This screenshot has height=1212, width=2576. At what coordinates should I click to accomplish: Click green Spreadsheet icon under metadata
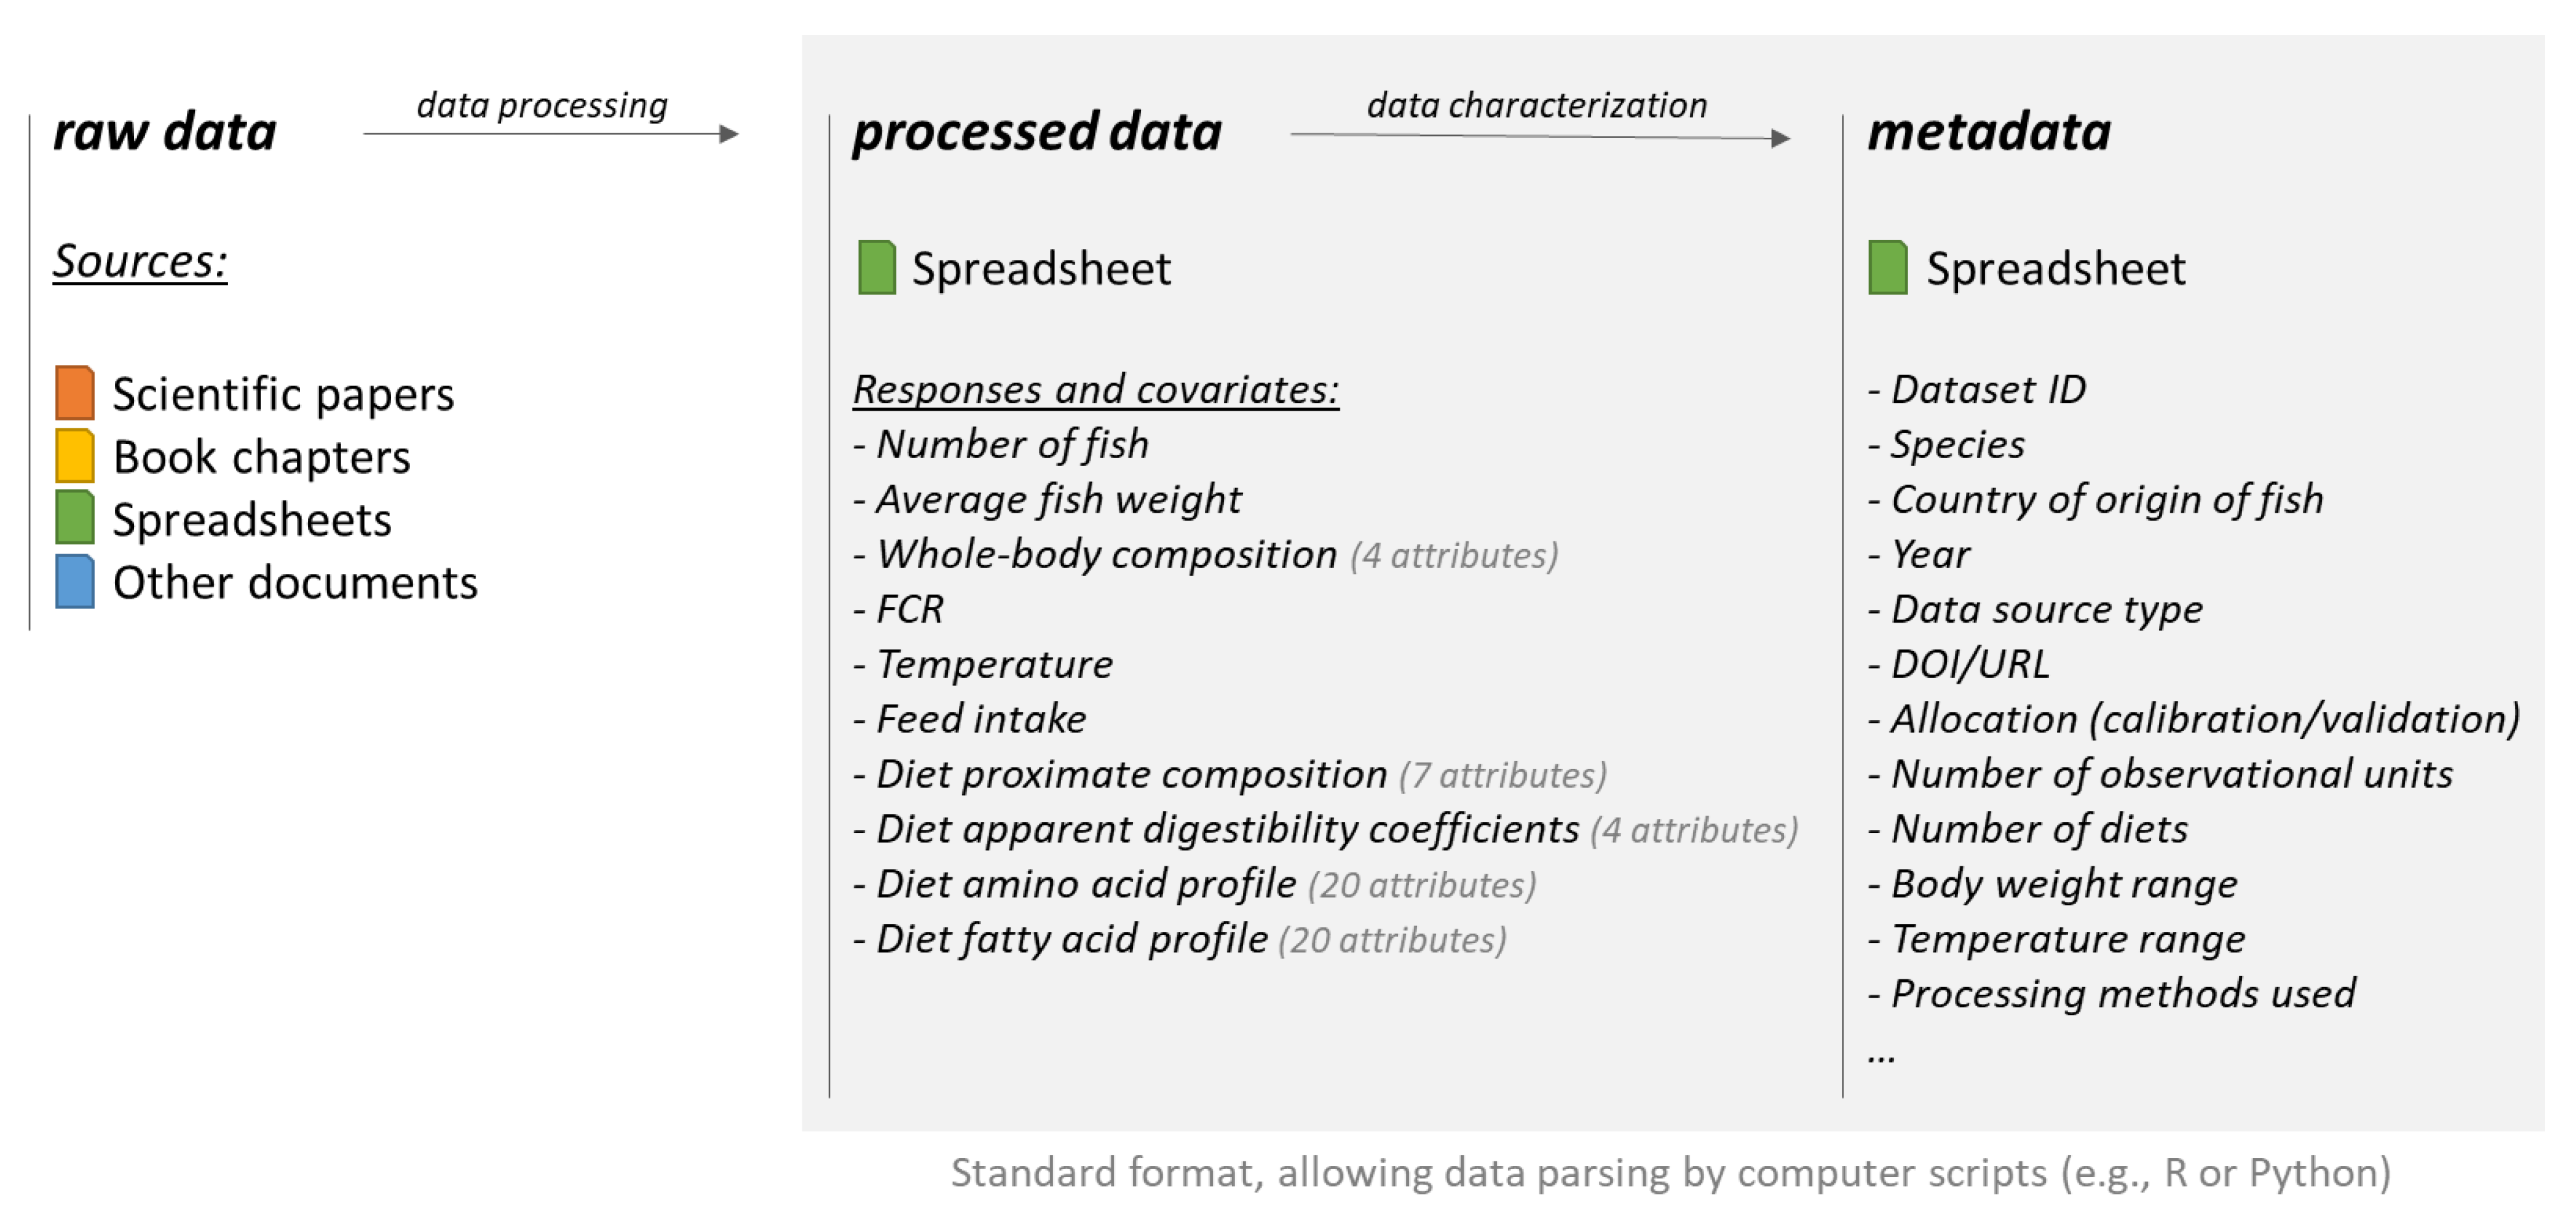1888,268
